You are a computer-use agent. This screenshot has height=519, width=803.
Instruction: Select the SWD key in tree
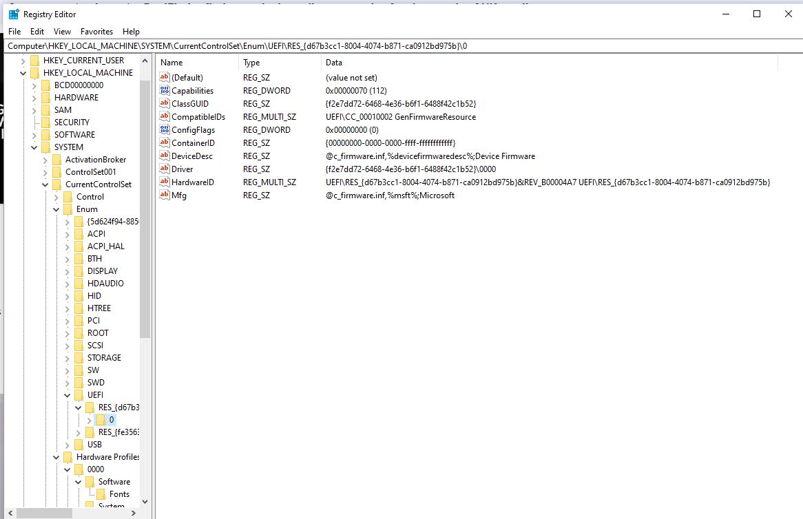pyautogui.click(x=96, y=382)
